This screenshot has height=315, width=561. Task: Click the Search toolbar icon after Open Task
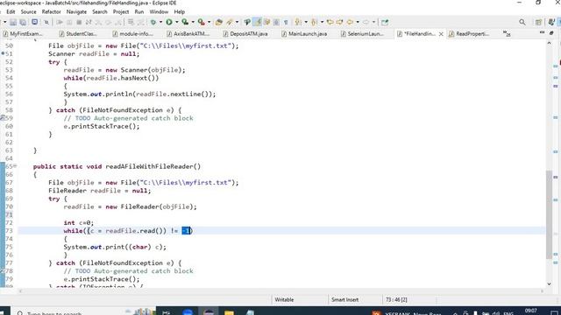[247, 22]
